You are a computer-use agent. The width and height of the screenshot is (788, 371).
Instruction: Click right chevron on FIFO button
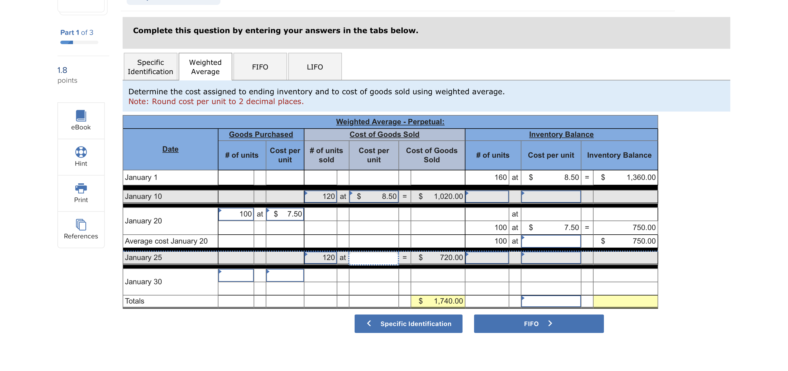pos(550,323)
